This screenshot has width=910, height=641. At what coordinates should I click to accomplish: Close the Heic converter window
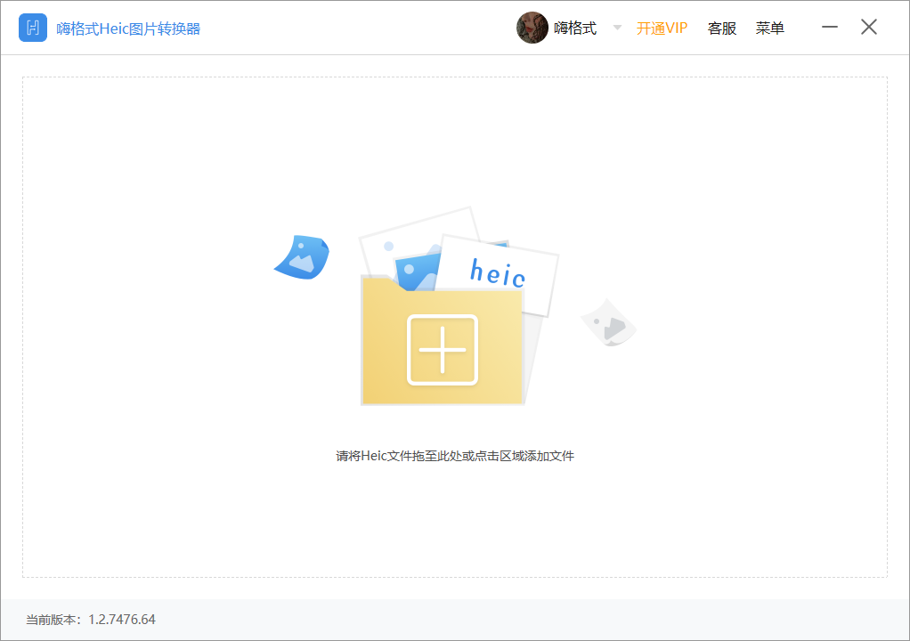point(869,28)
